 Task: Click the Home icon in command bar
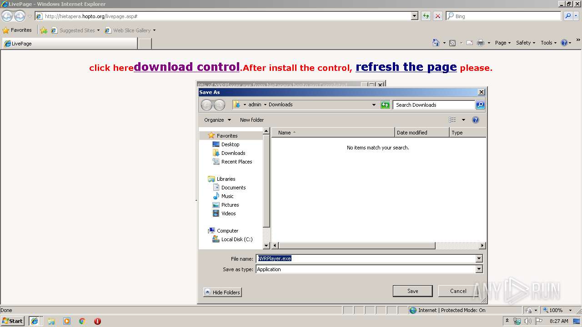(x=436, y=43)
